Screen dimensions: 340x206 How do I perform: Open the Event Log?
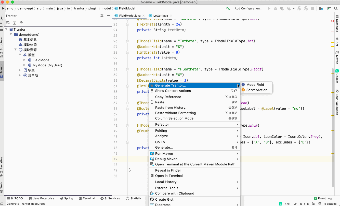(x=323, y=198)
